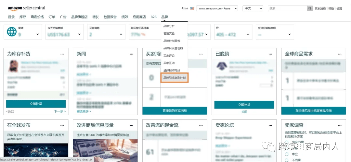
Task: Open the 应用商店 menu
Action: (139, 17)
